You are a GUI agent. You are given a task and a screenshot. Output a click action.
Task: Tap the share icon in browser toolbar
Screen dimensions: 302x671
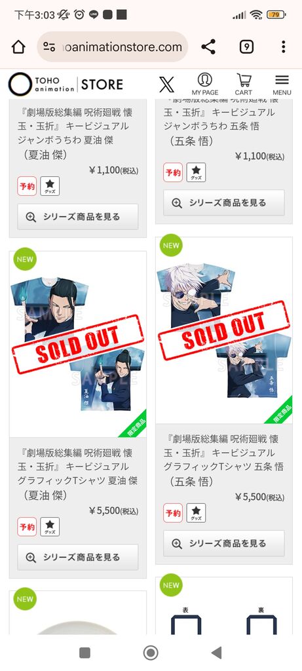(208, 47)
